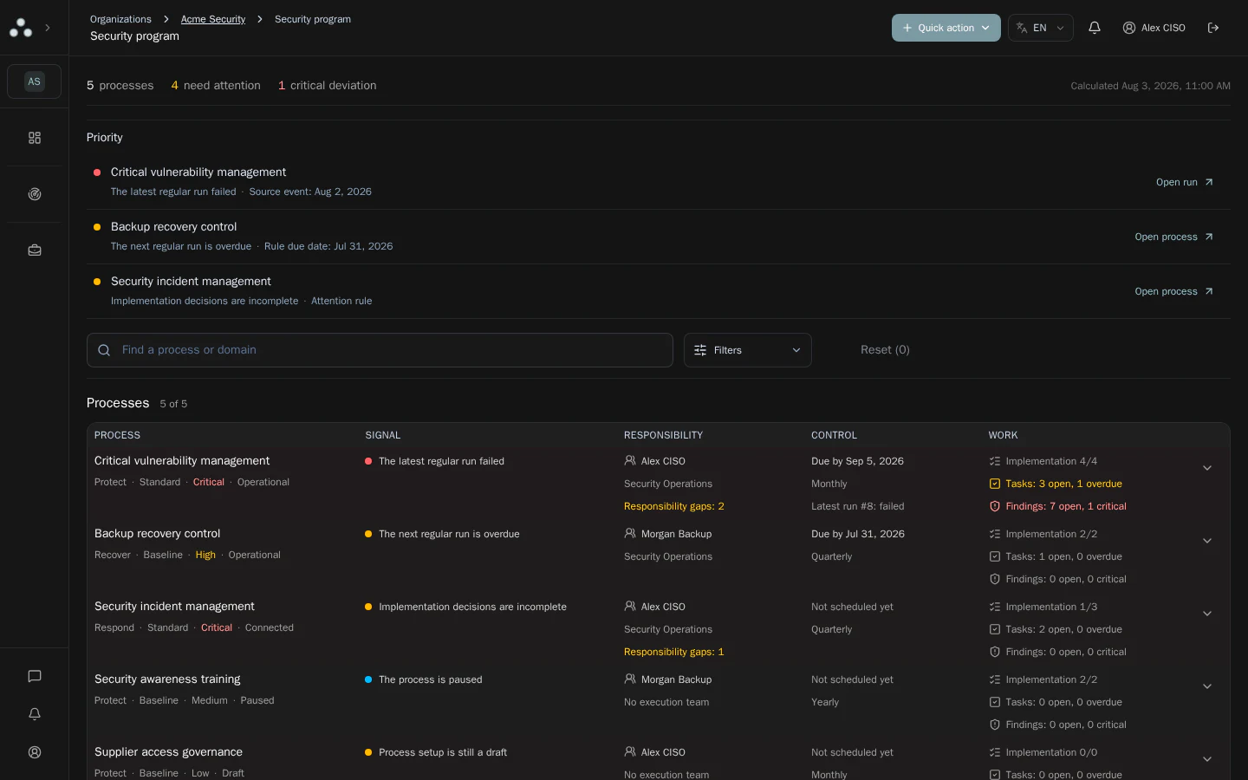Click the checklist icon beside Implementation 2/2 in Backup recovery row
The height and width of the screenshot is (780, 1248).
pos(995,534)
